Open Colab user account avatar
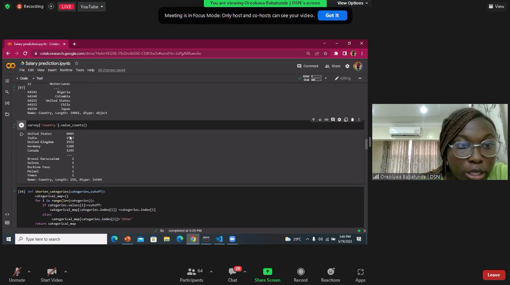510x285 pixels. pyautogui.click(x=358, y=66)
